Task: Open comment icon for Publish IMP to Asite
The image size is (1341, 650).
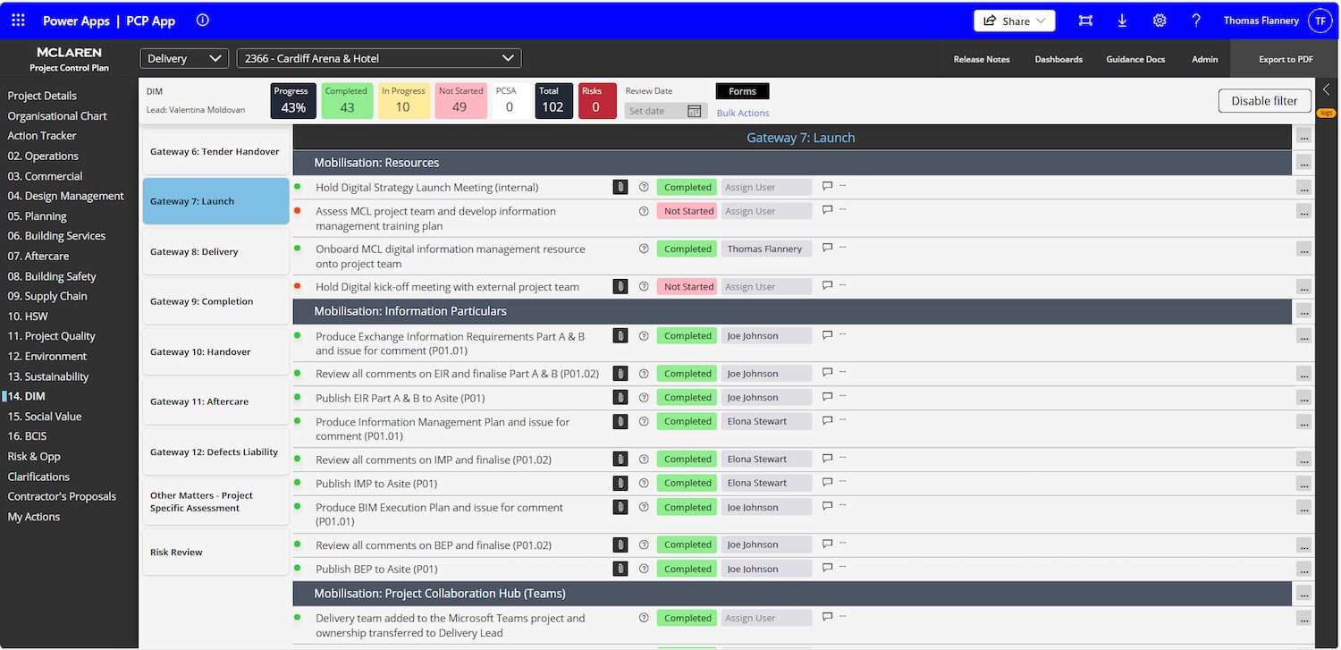Action: click(x=827, y=482)
